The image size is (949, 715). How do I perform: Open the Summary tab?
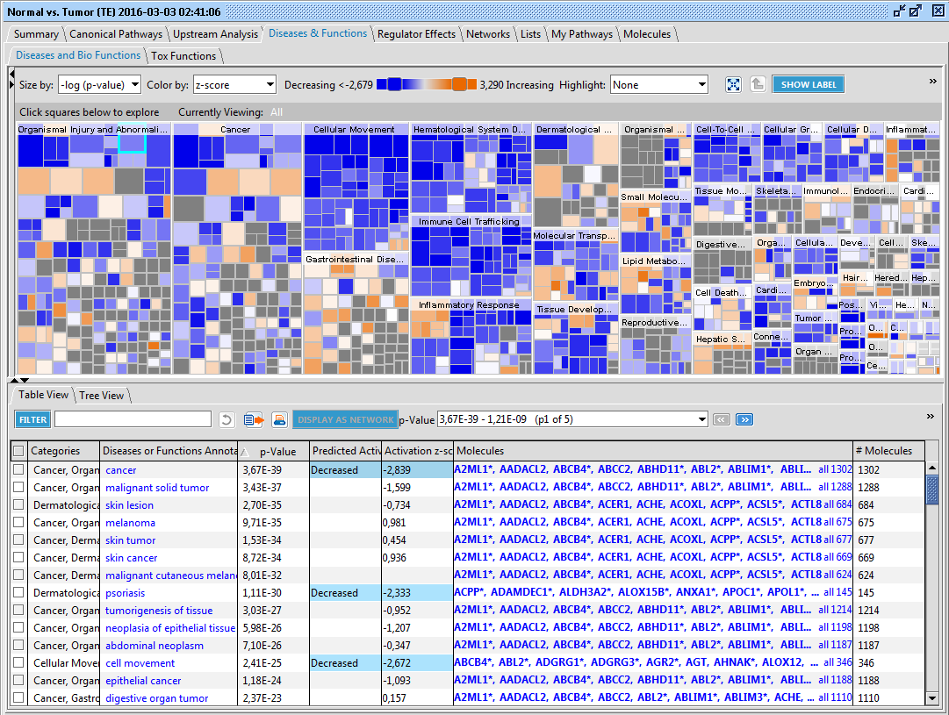click(36, 34)
